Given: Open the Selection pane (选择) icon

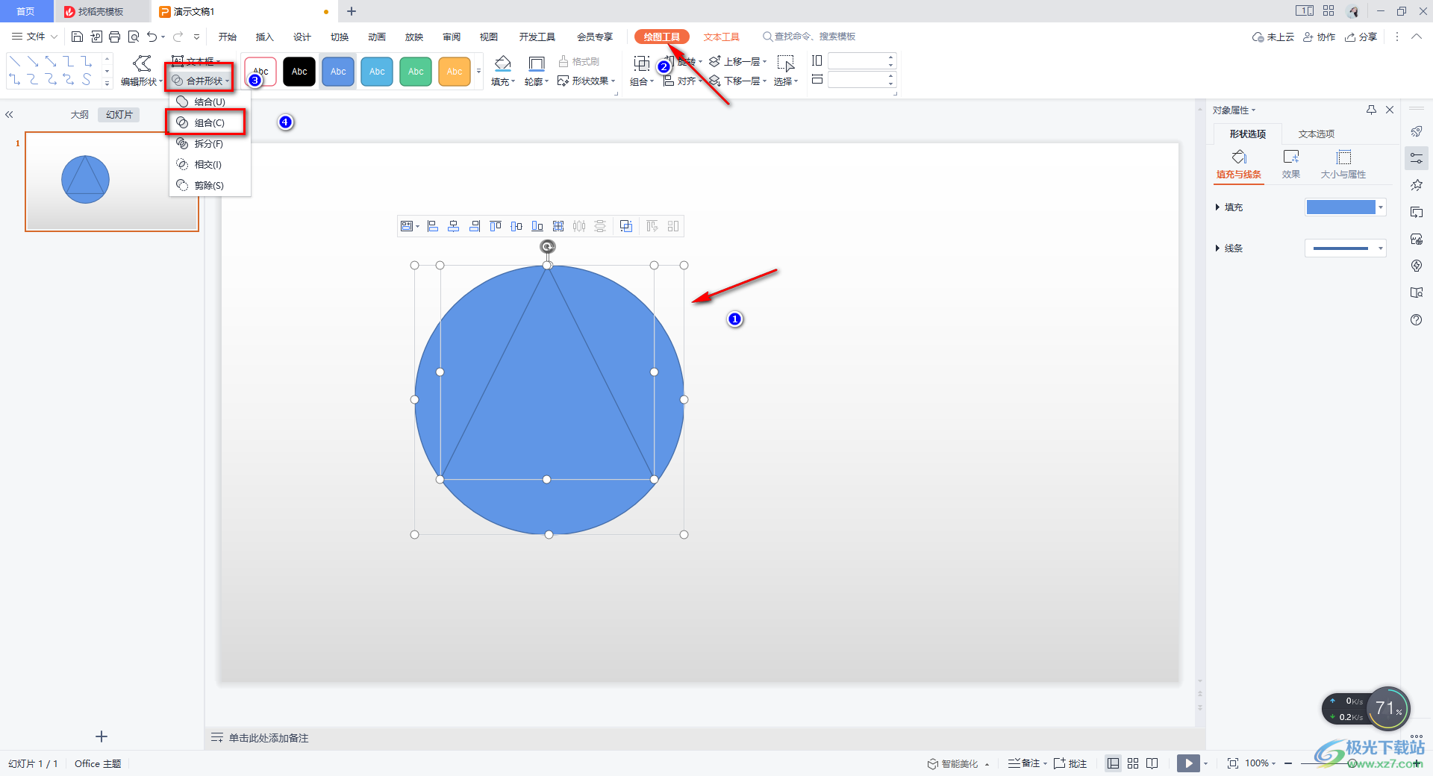Looking at the screenshot, I should coord(785,64).
